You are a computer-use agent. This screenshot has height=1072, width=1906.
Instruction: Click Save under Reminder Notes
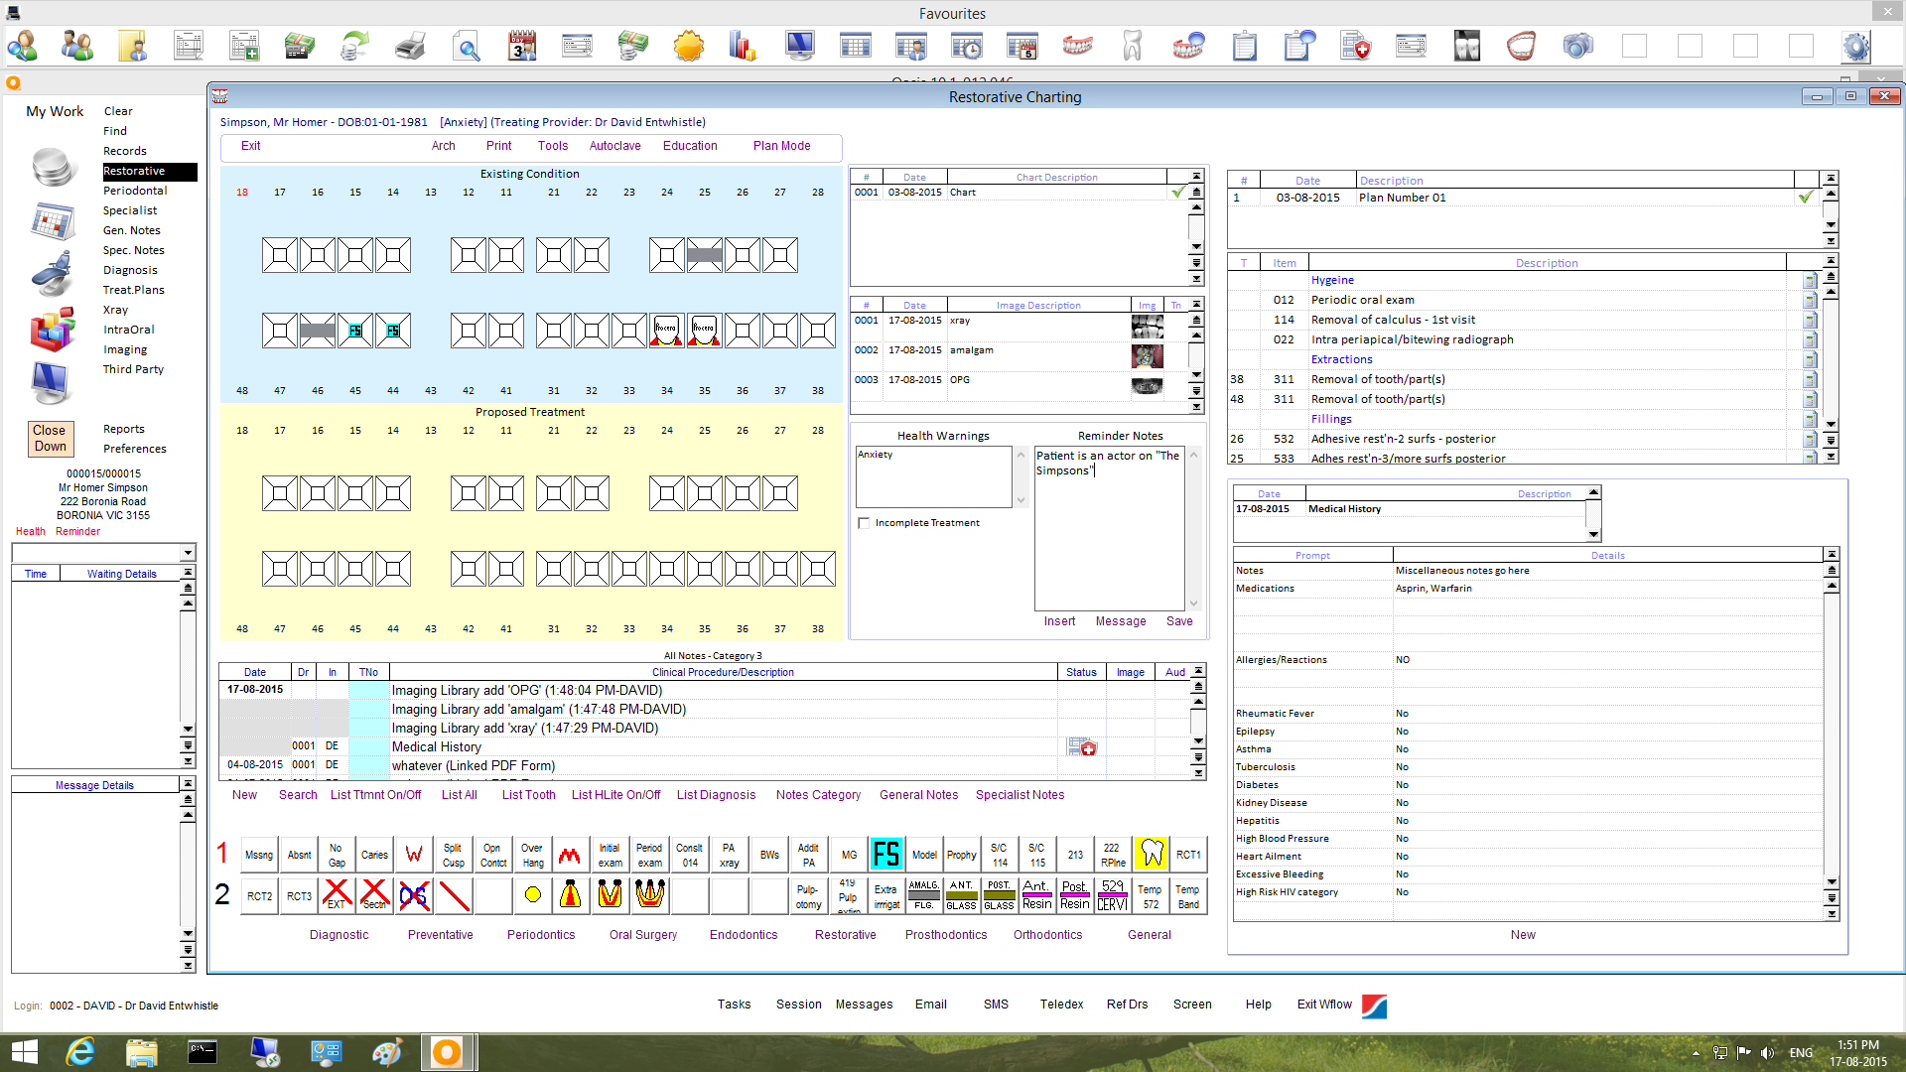click(x=1179, y=621)
